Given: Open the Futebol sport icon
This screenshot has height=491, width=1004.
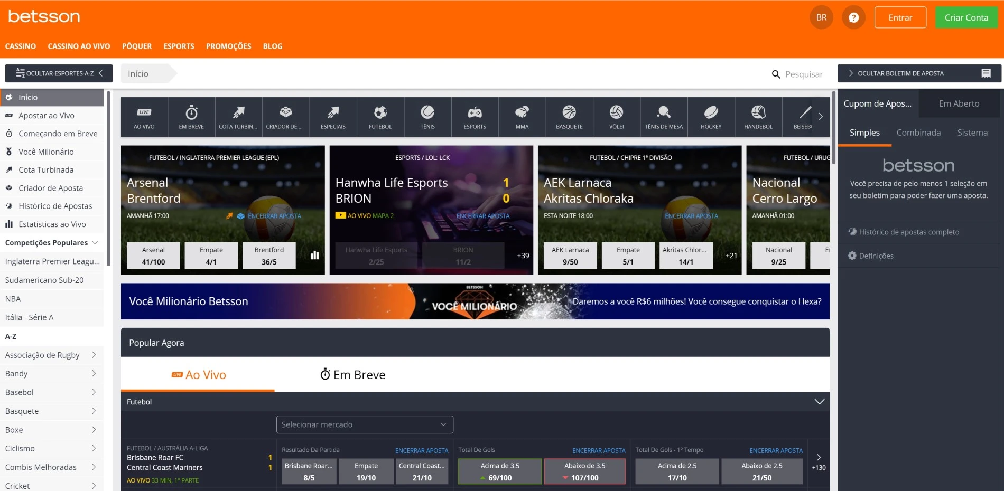Looking at the screenshot, I should [x=380, y=117].
